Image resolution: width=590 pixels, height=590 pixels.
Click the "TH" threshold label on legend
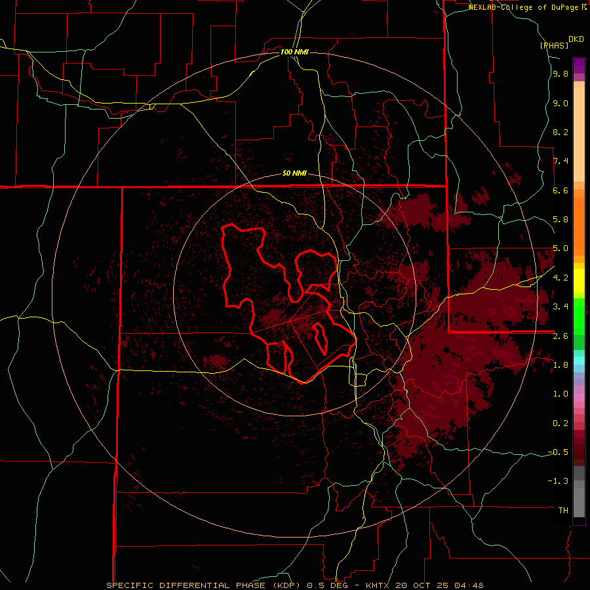(x=563, y=510)
